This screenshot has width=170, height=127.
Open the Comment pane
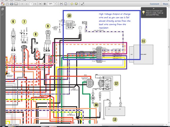point(154,4)
